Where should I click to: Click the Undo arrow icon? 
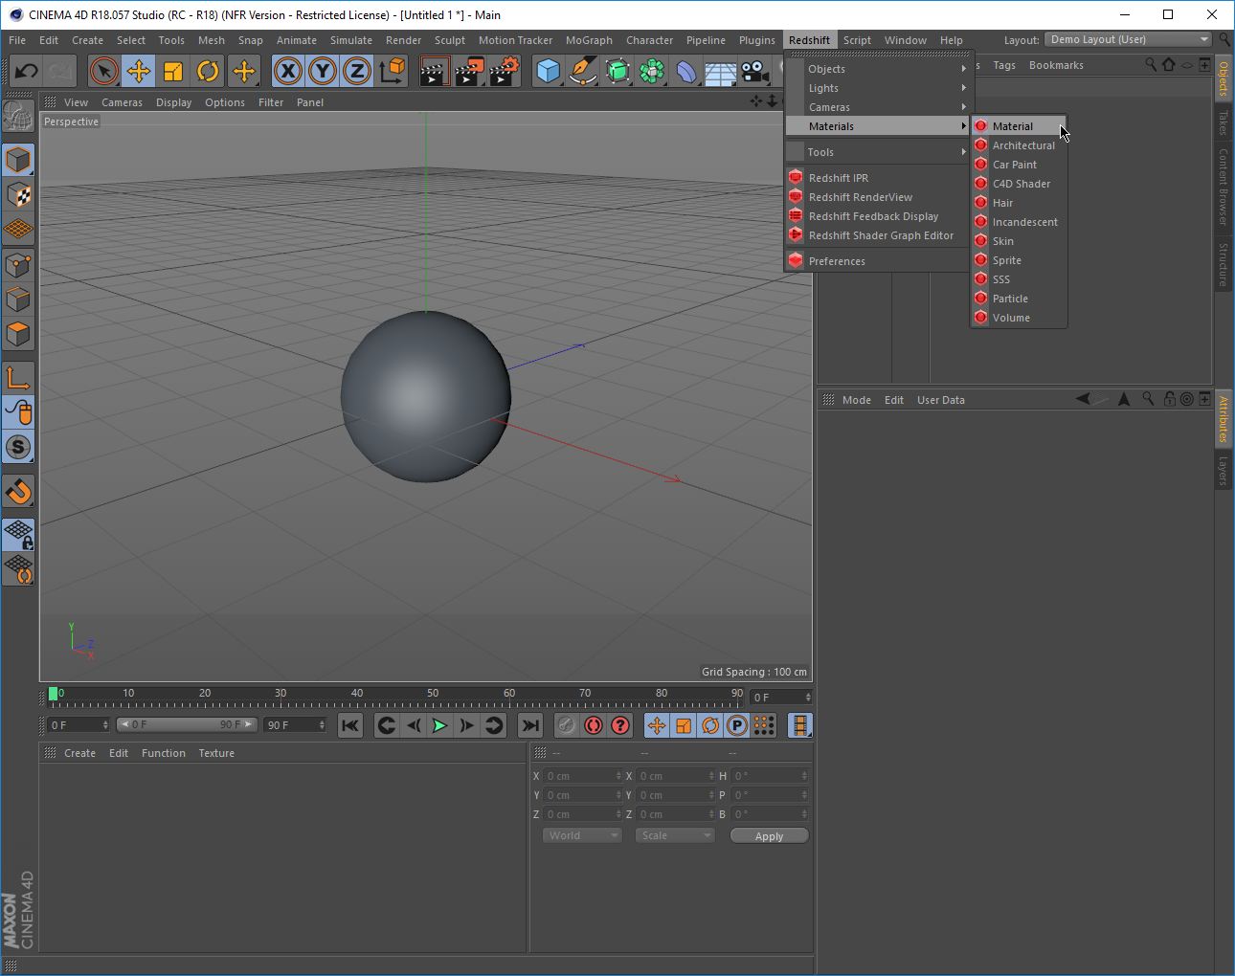26,71
